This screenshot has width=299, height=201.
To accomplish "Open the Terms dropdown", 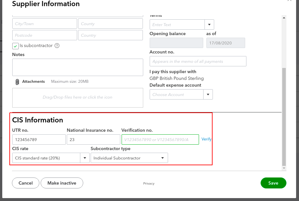I will (x=209, y=24).
